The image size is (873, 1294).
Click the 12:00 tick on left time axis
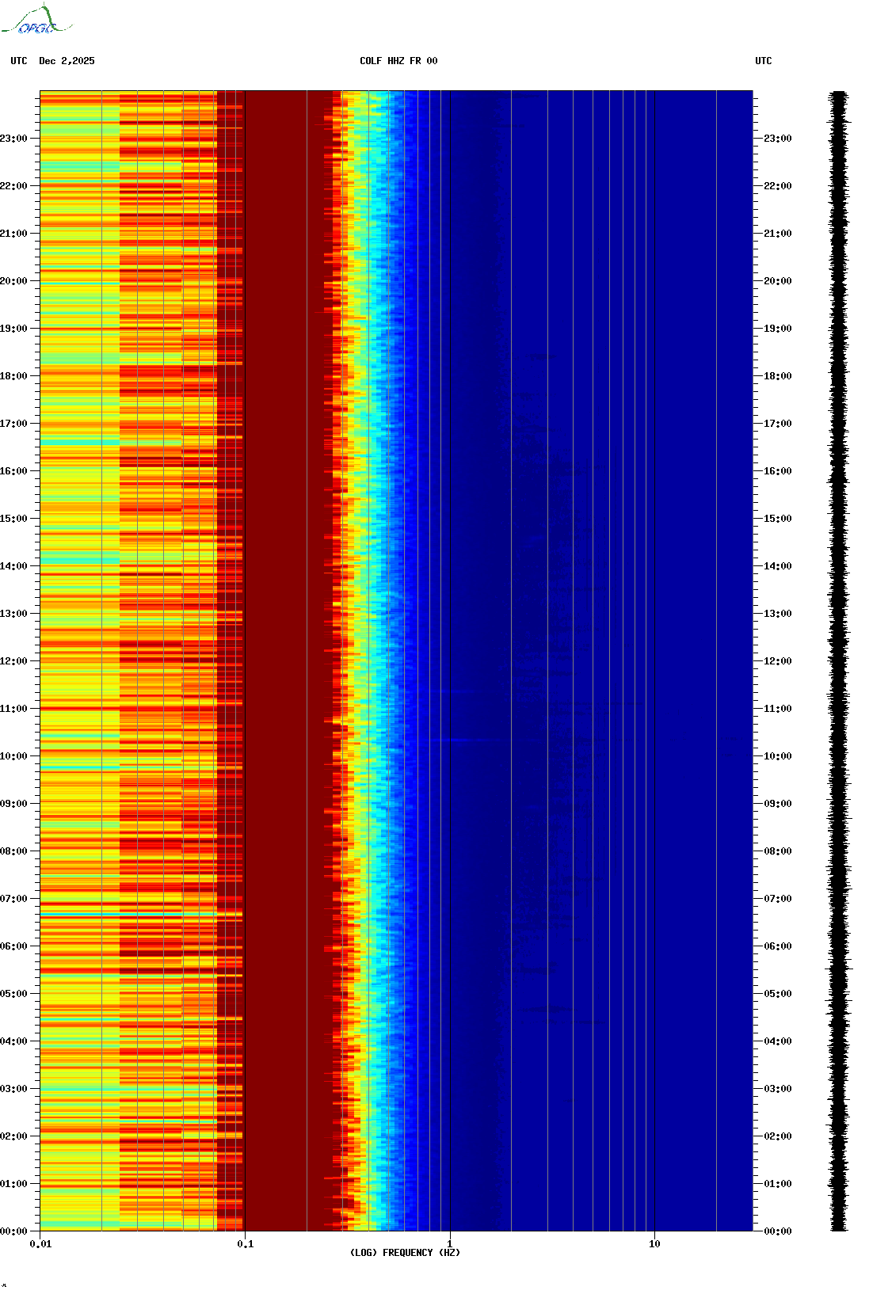tap(14, 661)
